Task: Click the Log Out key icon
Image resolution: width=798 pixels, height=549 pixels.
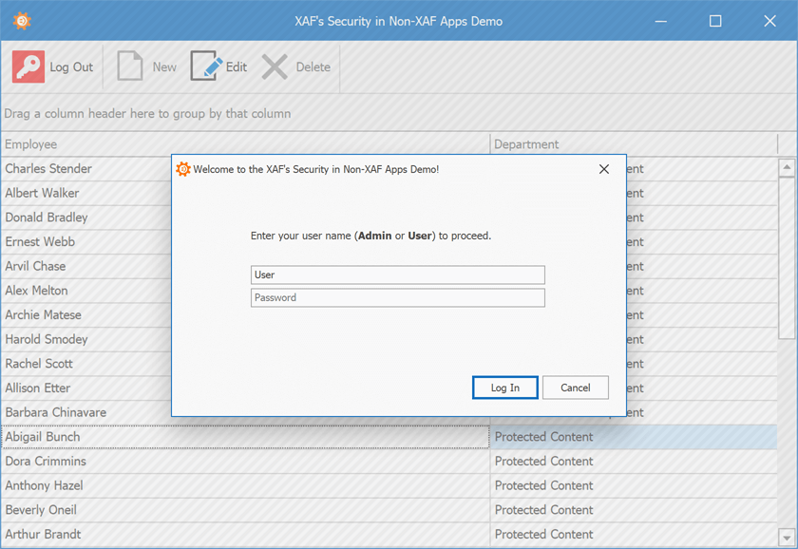Action: (27, 66)
